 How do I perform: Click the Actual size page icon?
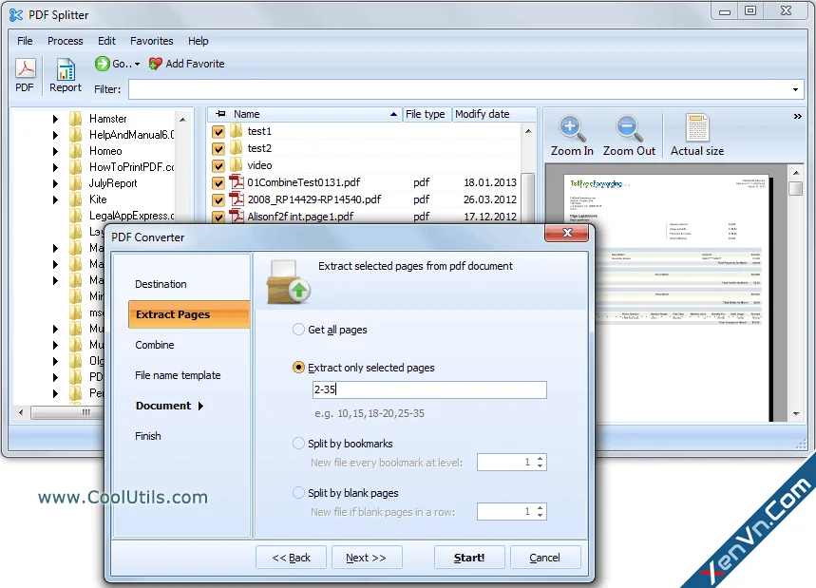[697, 128]
